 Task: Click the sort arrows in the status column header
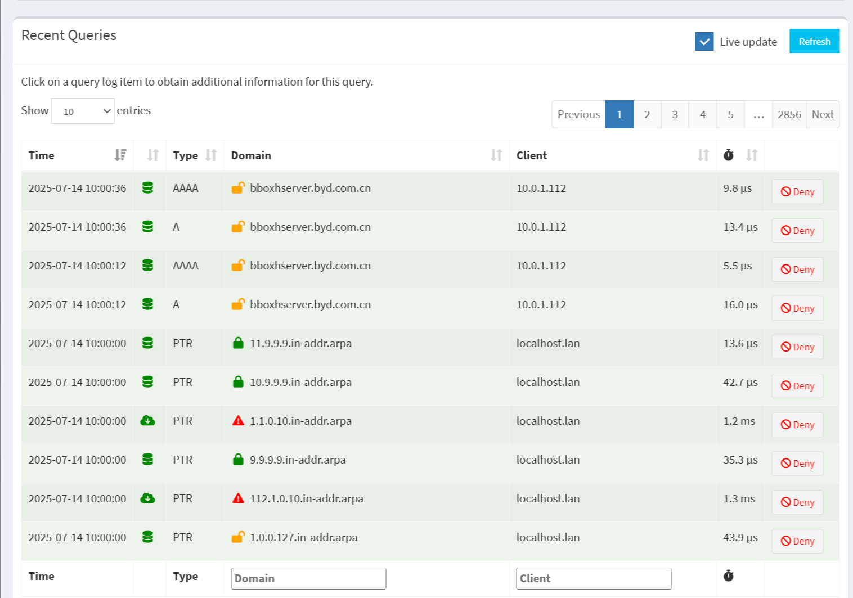pos(153,155)
